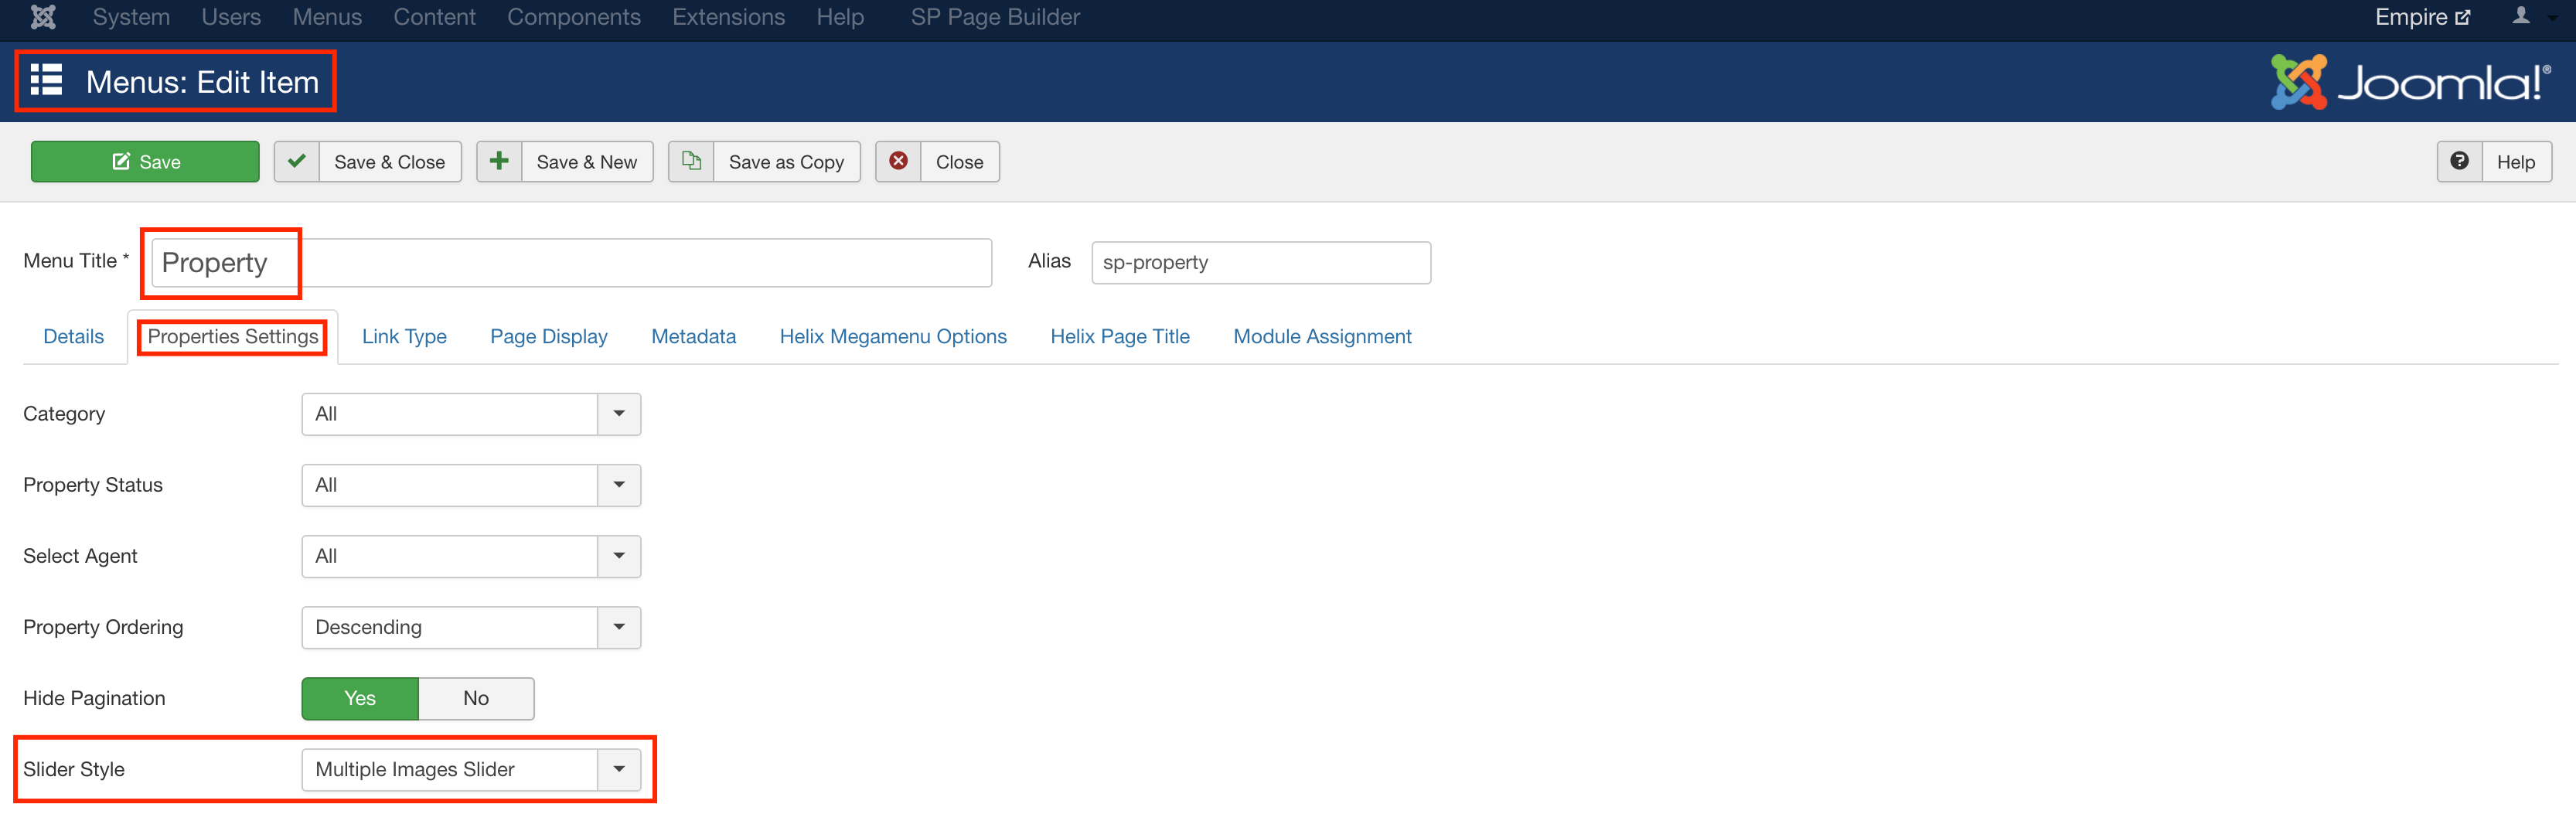The height and width of the screenshot is (821, 2576).
Task: Click the red X Close icon
Action: click(x=898, y=161)
